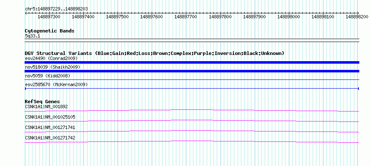The height and width of the screenshot is (166, 371).
Task: Click ruler position 148897800
Action: click(220, 17)
